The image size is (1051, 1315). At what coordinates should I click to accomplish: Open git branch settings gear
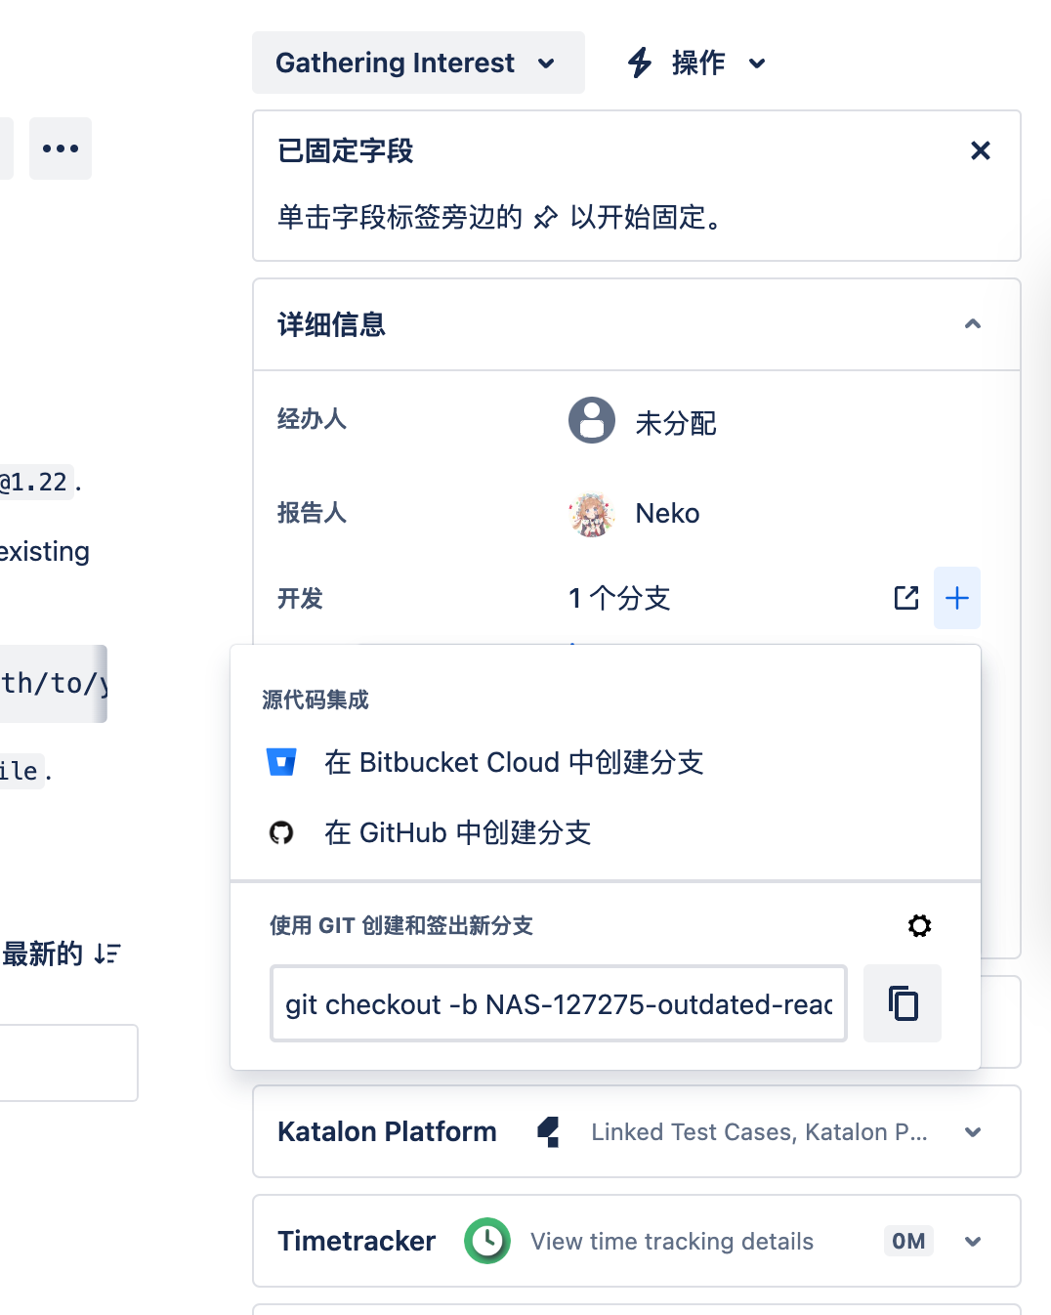[x=919, y=925]
